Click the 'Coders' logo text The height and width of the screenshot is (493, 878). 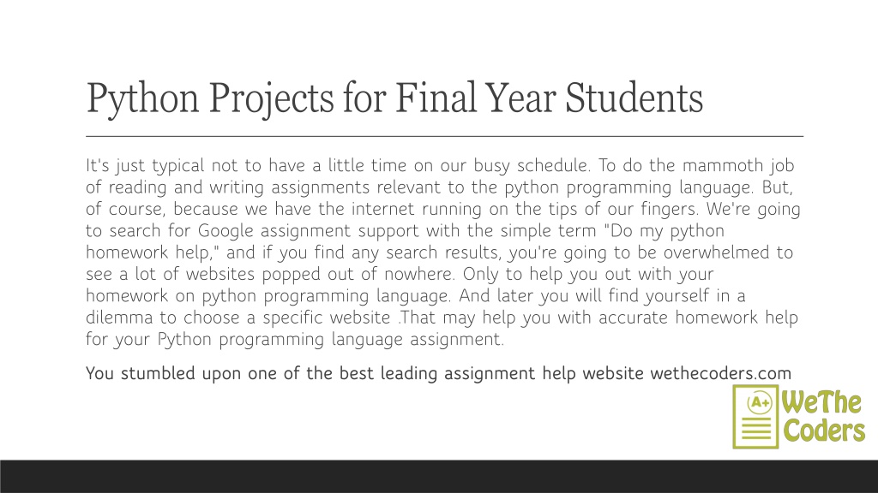824,431
